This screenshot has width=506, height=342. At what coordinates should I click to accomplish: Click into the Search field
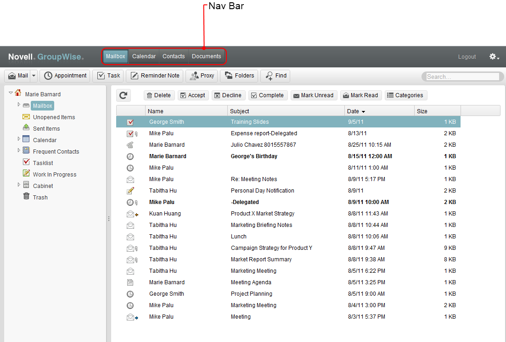[x=462, y=77]
